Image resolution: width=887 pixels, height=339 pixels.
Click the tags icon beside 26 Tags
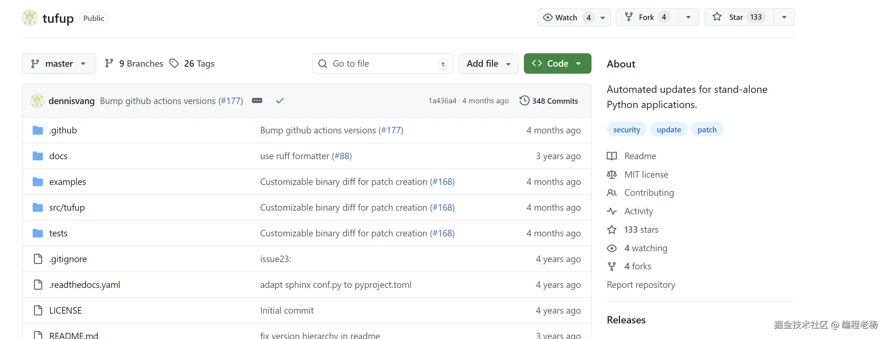[x=174, y=63]
